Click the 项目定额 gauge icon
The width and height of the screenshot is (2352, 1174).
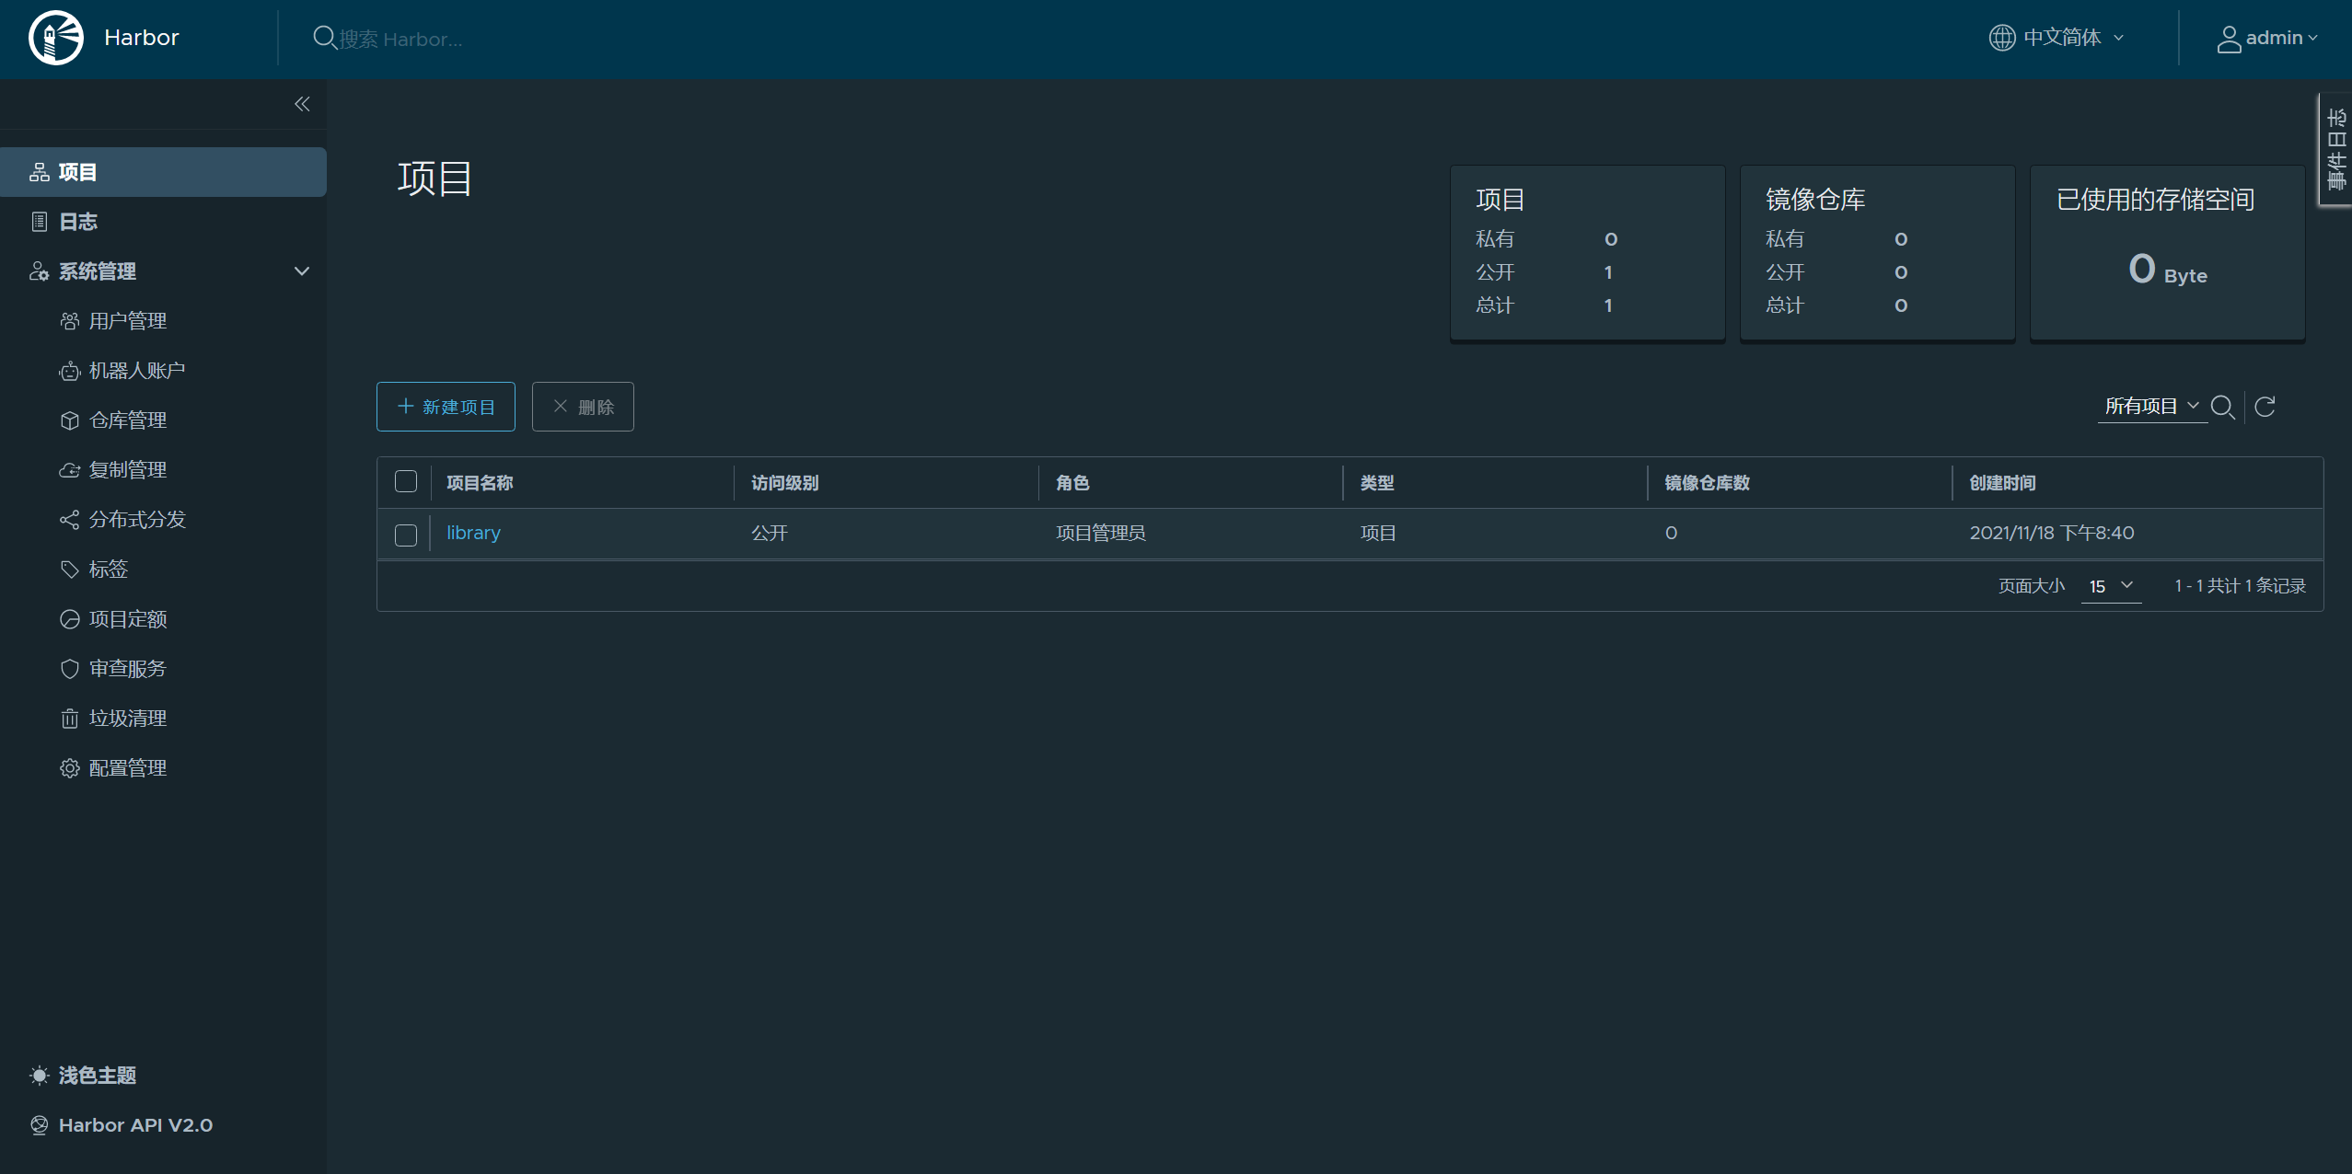point(70,619)
